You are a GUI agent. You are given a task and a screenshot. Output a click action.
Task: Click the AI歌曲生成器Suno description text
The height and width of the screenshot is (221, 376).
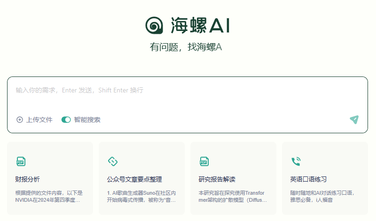coord(141,196)
